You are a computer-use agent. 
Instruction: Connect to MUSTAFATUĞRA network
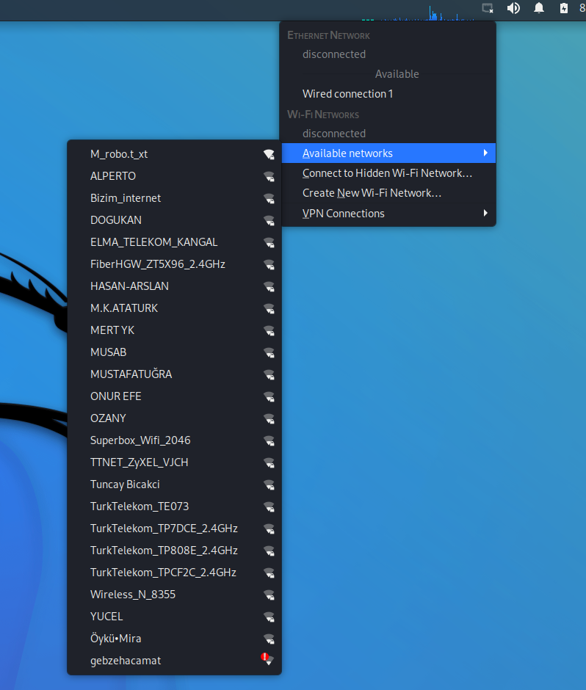[174, 374]
